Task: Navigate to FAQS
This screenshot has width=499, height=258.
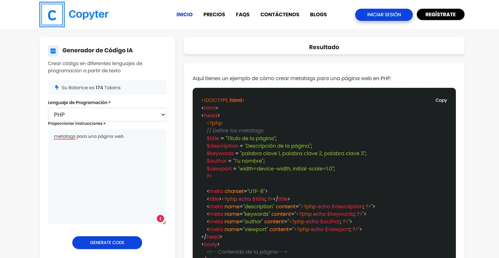Action: click(x=242, y=15)
